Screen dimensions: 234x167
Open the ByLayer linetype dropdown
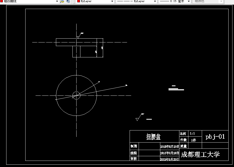[155, 1]
